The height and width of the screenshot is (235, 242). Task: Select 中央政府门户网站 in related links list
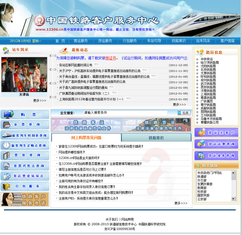(209, 173)
